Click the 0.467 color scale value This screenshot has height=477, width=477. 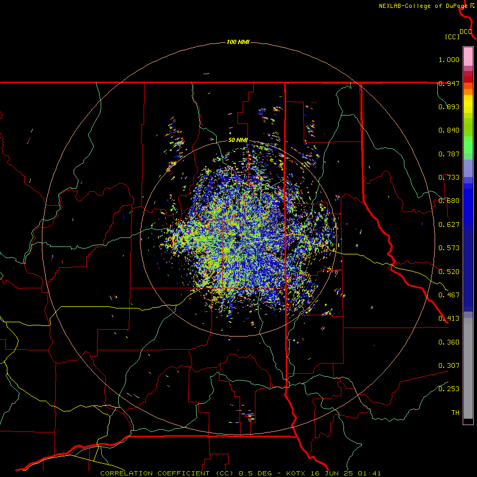449,295
